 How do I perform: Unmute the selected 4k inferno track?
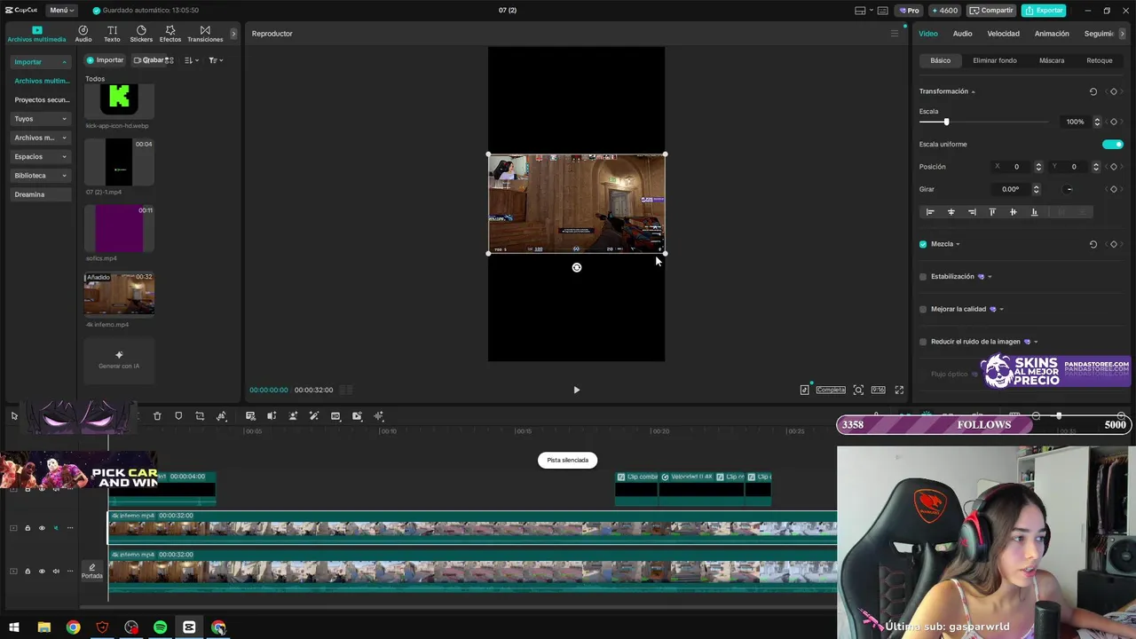pyautogui.click(x=56, y=528)
